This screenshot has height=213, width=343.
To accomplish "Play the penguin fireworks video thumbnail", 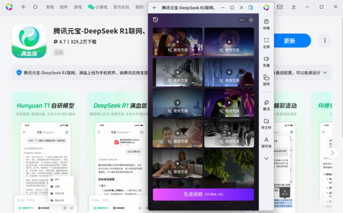I will [x=229, y=102].
